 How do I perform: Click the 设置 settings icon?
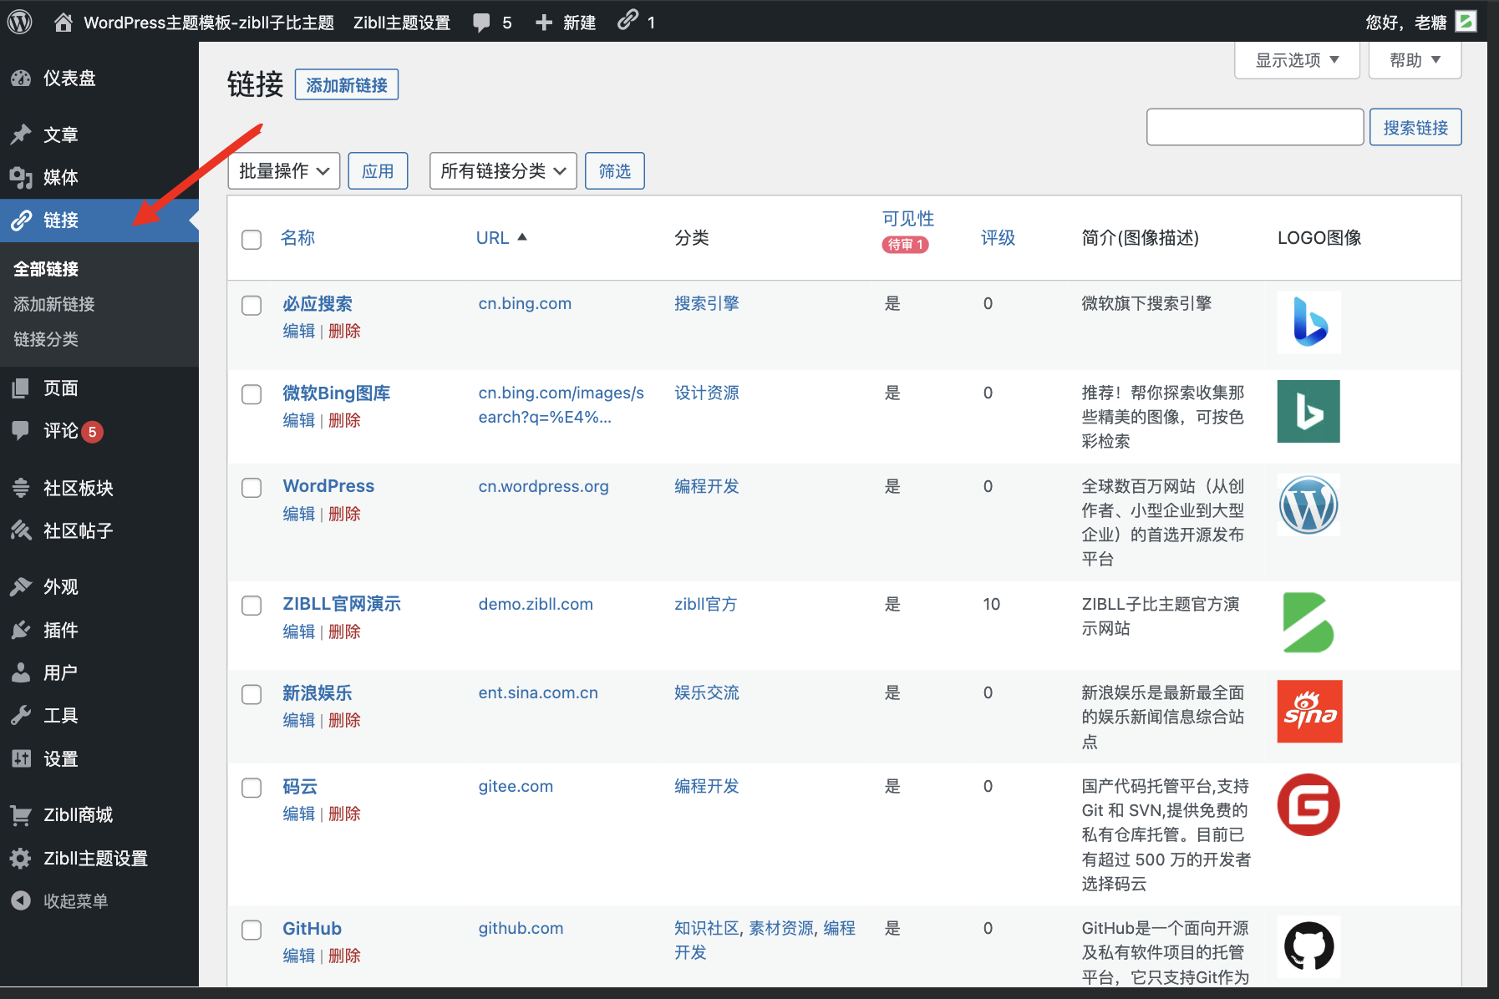tap(21, 758)
